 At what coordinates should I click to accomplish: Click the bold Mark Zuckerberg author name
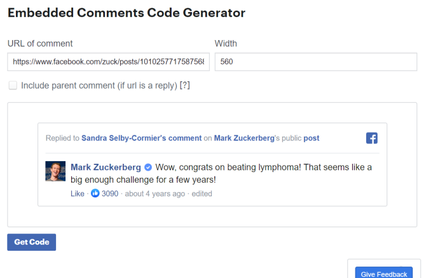point(106,168)
